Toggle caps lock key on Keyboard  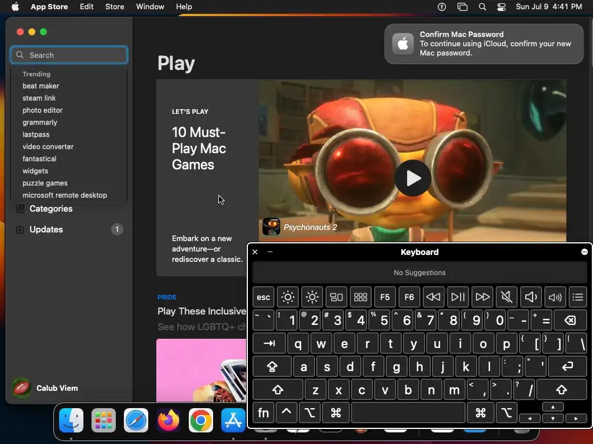pyautogui.click(x=272, y=367)
